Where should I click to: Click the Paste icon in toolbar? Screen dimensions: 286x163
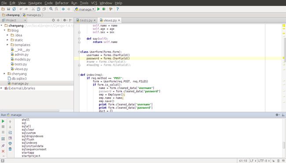tap(44, 9)
